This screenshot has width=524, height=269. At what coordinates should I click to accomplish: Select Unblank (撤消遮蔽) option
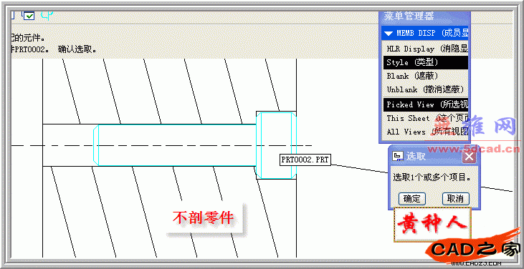(x=426, y=89)
